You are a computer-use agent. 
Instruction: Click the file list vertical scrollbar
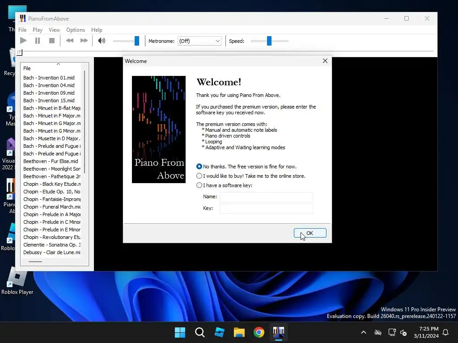click(85, 121)
